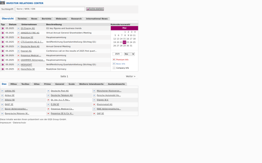Open the Fresenius Medical company link in events
Image resolution: width=262 pixels, height=163 pixels.
click(31, 56)
